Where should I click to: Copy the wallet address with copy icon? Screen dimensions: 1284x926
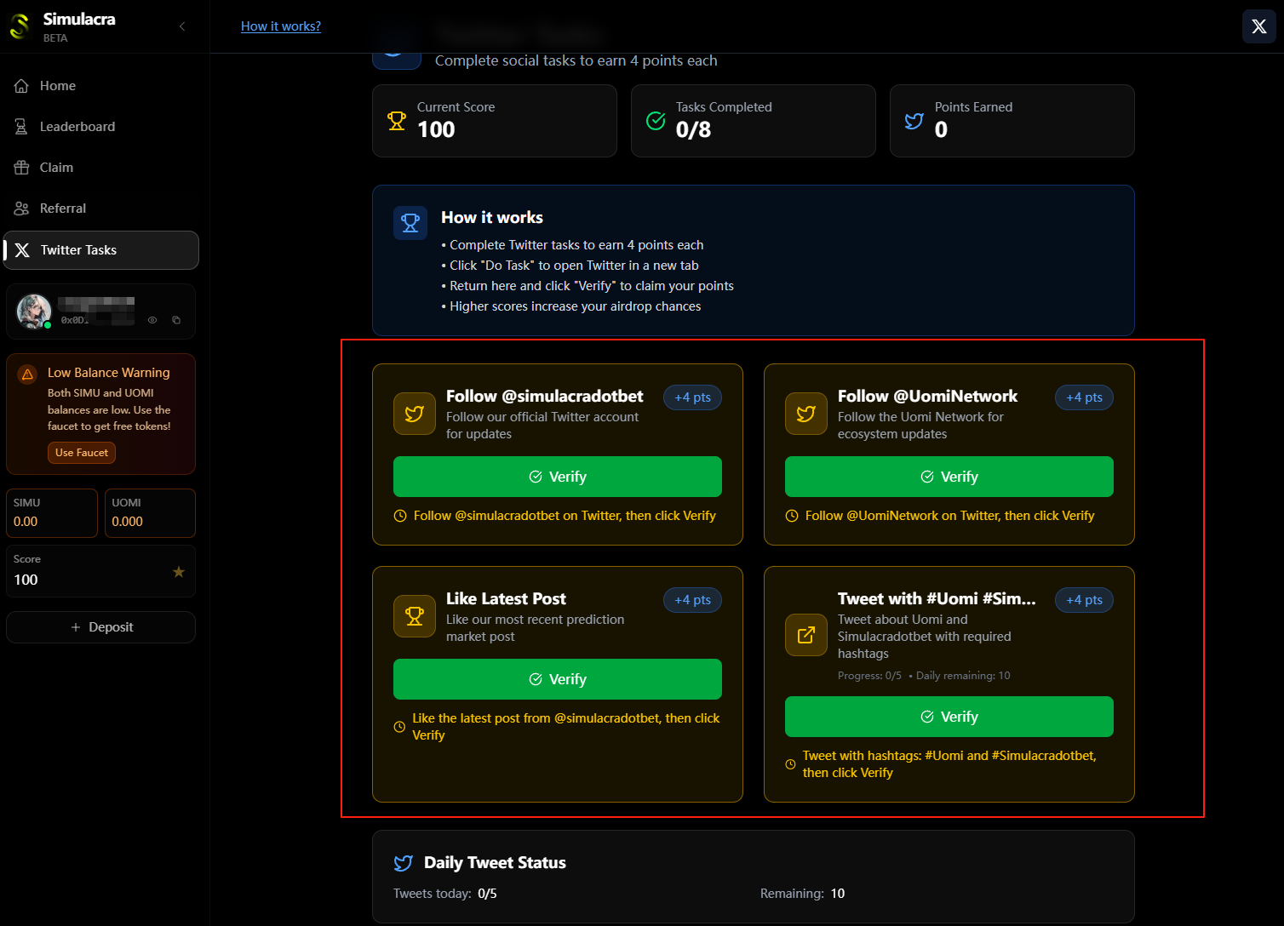[176, 320]
